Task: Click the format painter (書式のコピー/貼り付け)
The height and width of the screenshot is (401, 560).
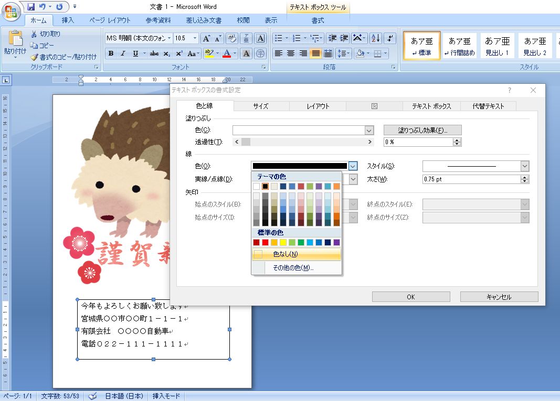Action: (x=64, y=57)
